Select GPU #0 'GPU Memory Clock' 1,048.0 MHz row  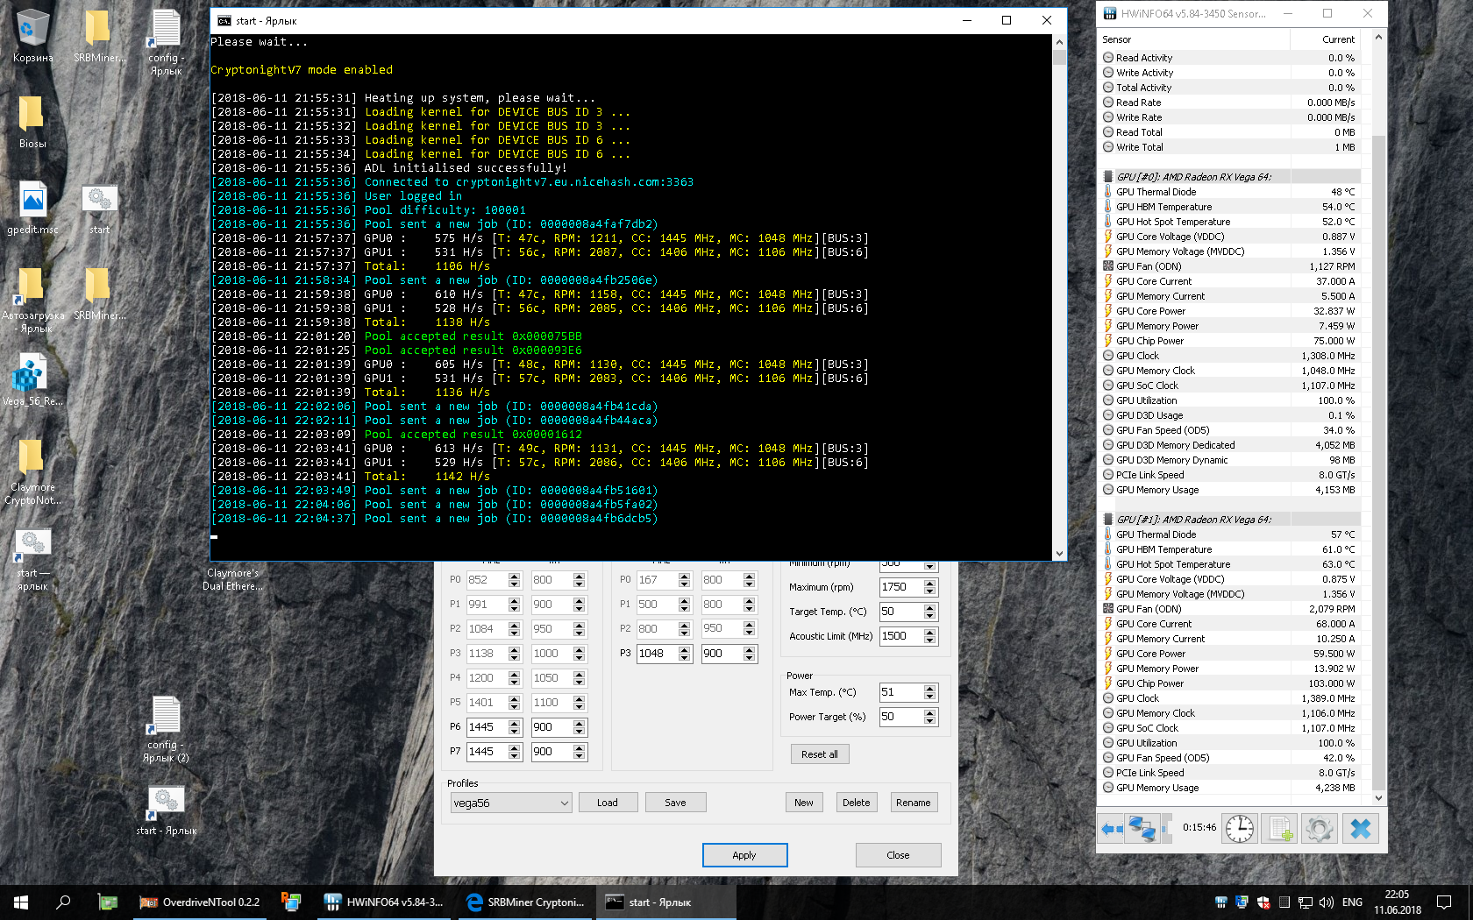click(1230, 371)
